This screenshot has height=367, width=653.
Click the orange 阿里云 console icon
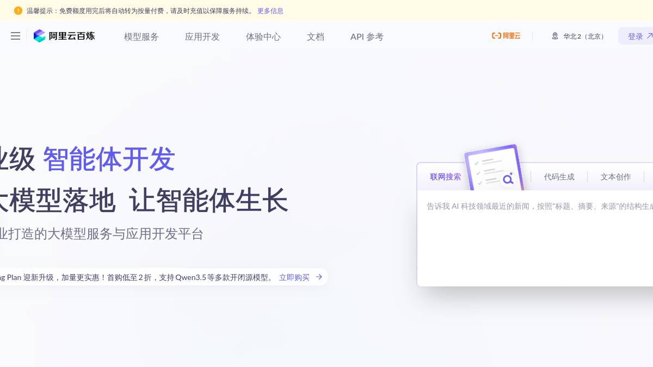tap(496, 36)
